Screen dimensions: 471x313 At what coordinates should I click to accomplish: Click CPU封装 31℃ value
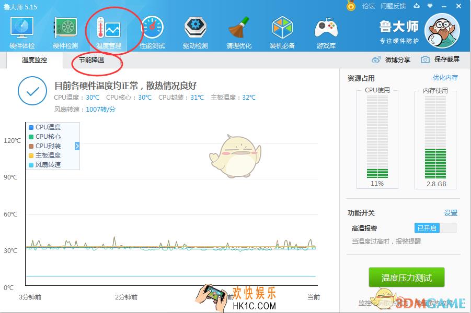point(197,98)
